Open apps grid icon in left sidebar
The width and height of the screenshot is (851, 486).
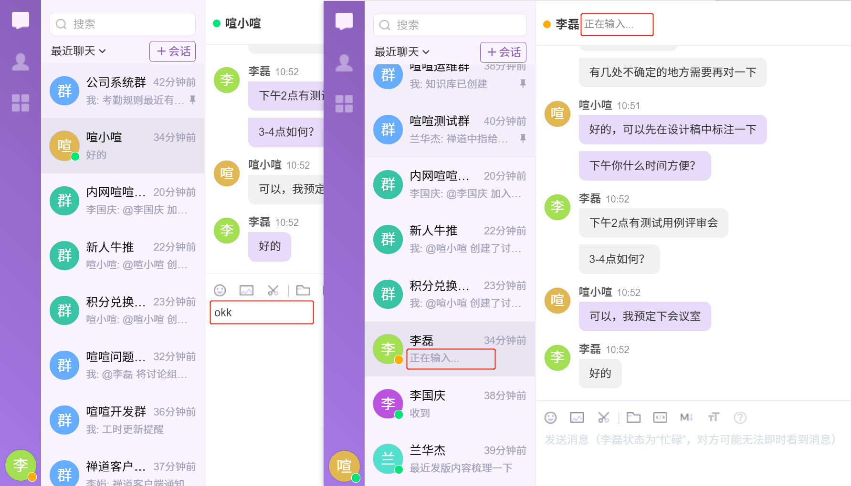point(21,103)
